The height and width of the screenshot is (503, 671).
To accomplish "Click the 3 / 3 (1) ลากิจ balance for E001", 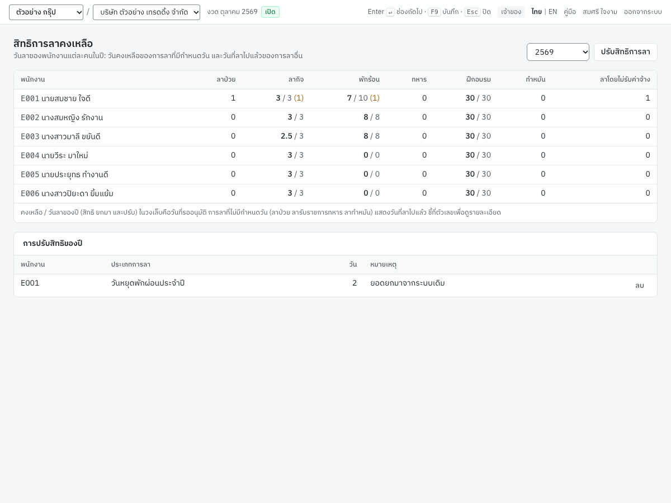I will (290, 98).
